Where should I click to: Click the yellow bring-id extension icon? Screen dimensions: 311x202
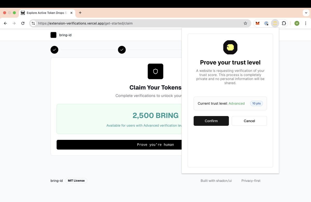coord(275,23)
